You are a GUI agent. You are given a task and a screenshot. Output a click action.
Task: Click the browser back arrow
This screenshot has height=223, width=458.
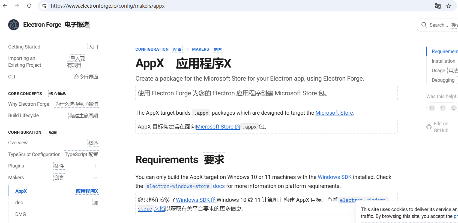5,6
